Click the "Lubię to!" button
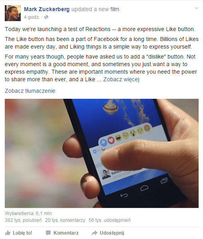This screenshot has height=239, width=203. (19, 233)
